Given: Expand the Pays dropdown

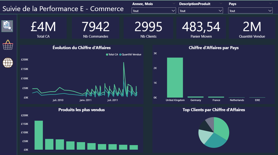Looking at the screenshot, I should [250, 11].
